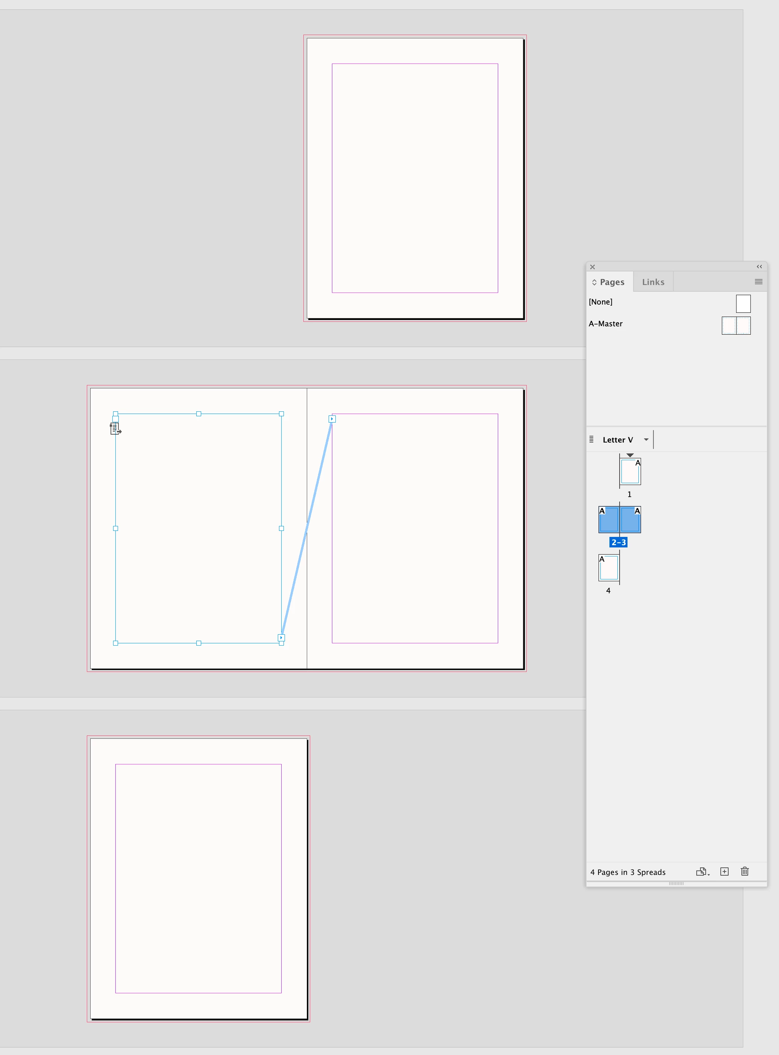The width and height of the screenshot is (779, 1055).
Task: Select page 4 thumbnail in Pages panel
Action: click(608, 568)
